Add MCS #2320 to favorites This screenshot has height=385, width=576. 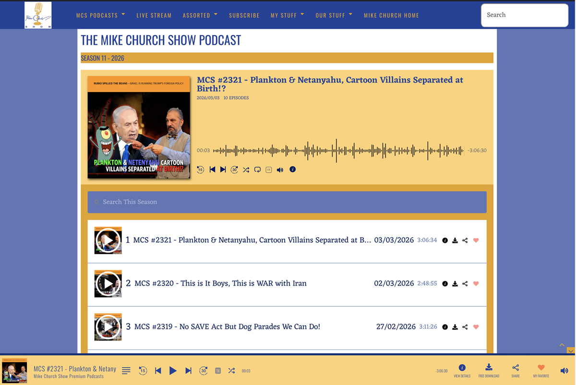pos(476,284)
